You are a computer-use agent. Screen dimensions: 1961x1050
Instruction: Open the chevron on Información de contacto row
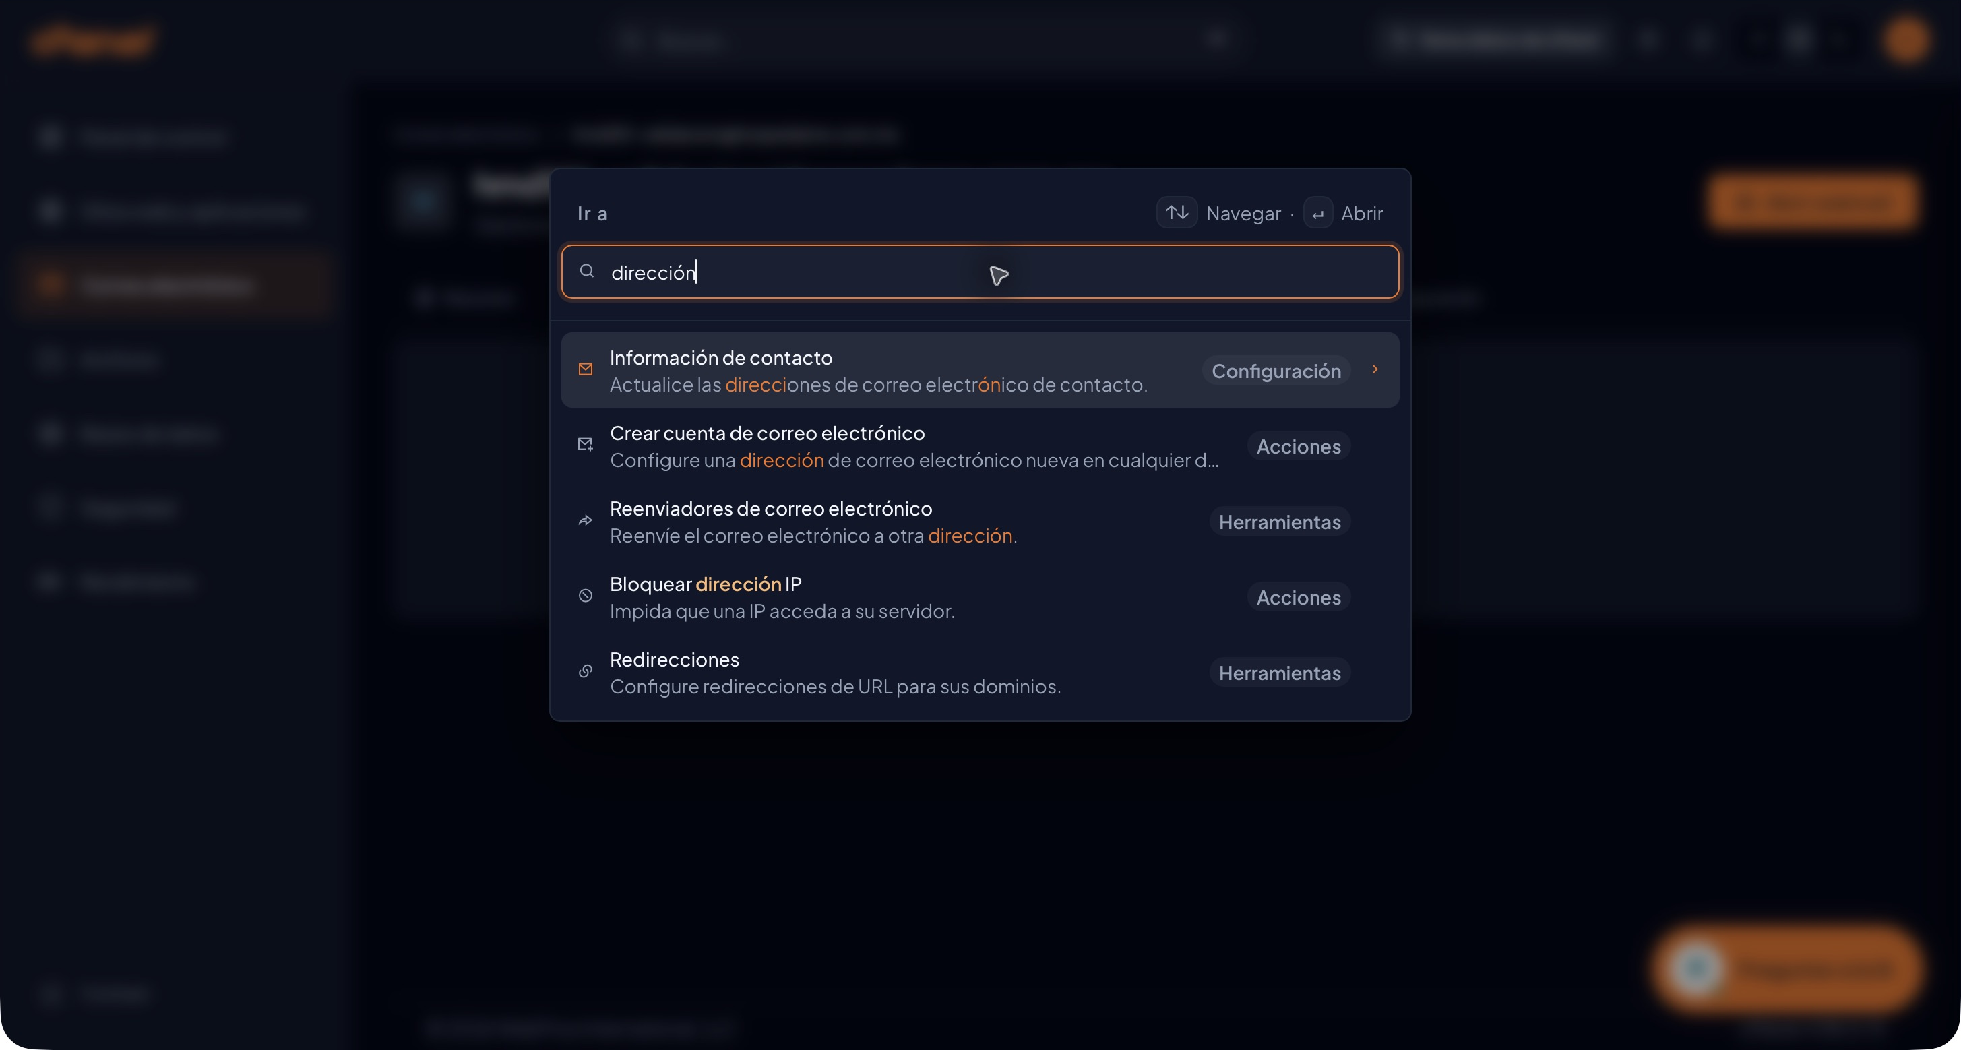click(x=1375, y=369)
